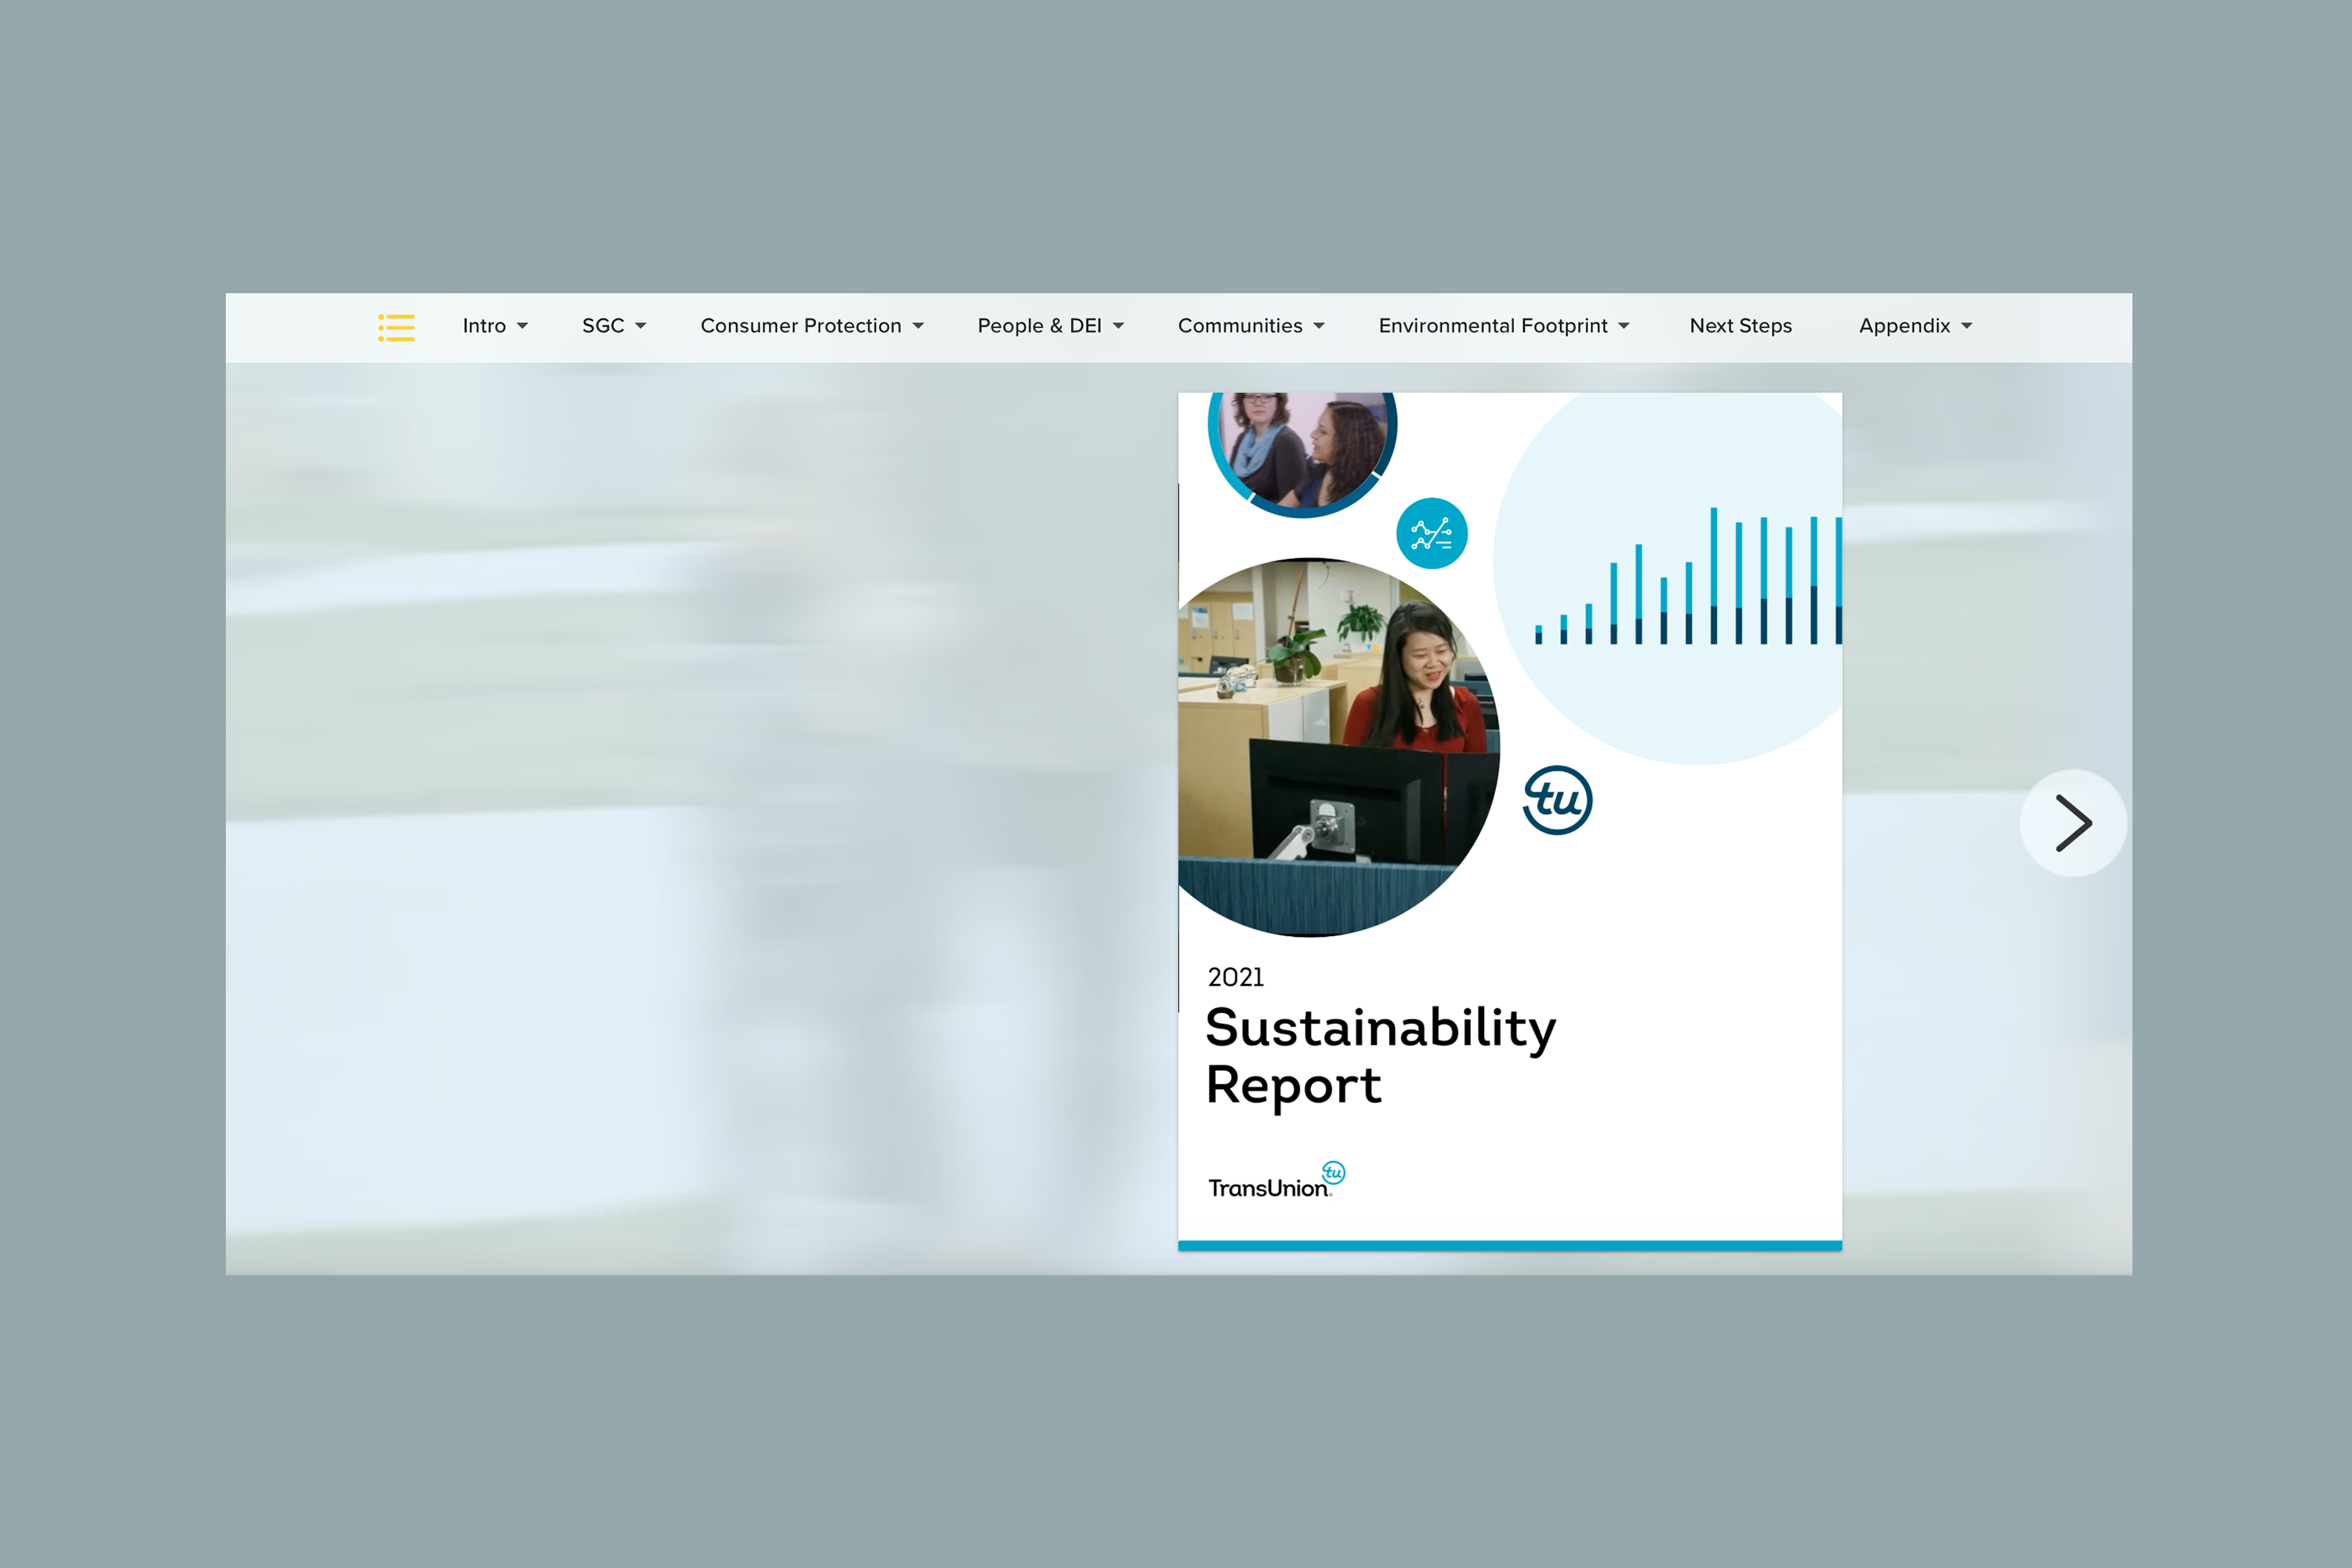Click the round dark blue tu logo badge
The height and width of the screenshot is (1568, 2352).
(1557, 800)
